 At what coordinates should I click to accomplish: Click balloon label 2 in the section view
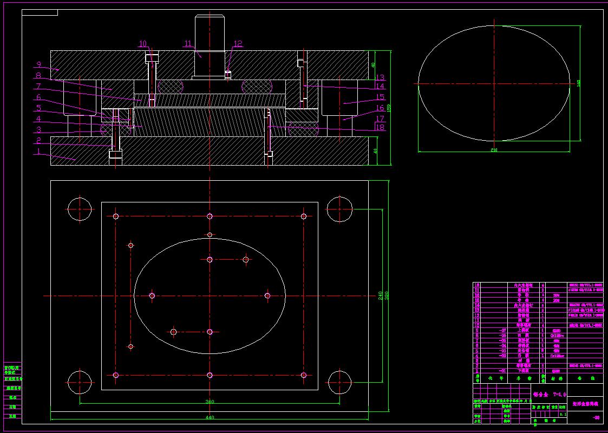38,140
